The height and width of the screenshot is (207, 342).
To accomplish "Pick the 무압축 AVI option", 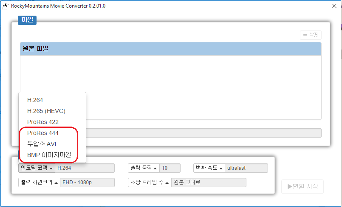I will [x=42, y=144].
